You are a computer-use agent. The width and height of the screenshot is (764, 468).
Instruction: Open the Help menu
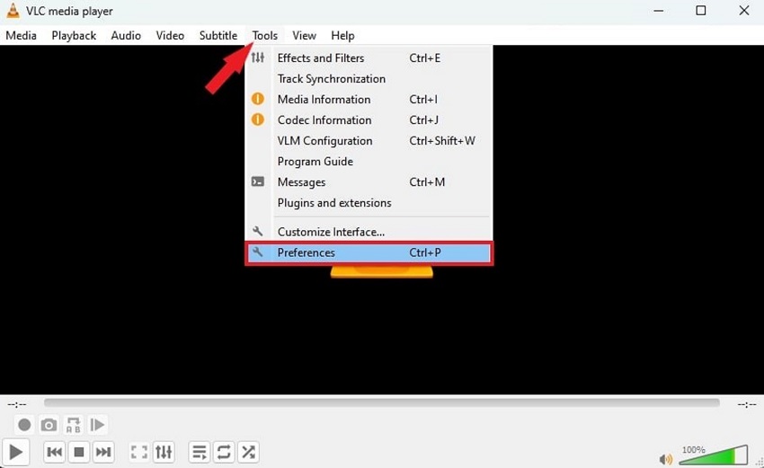[342, 36]
